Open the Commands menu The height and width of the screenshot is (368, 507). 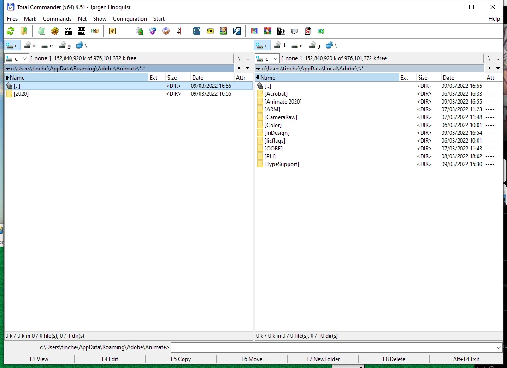pyautogui.click(x=57, y=19)
